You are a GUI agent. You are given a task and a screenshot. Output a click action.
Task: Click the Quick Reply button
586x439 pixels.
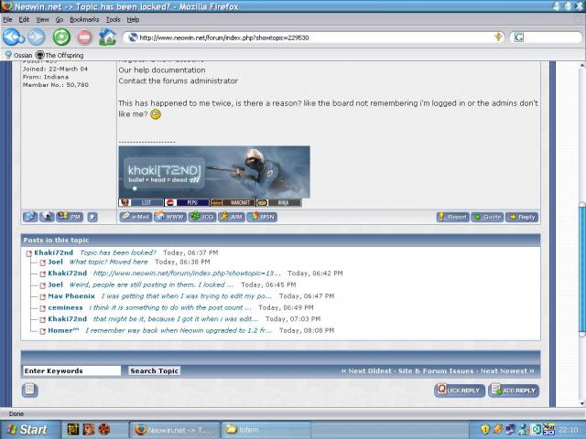460,391
